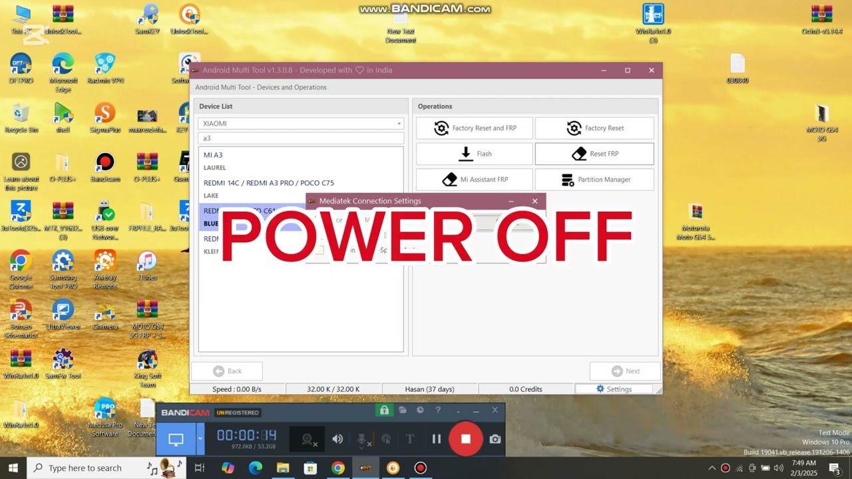Open Bandicam output folder icon
The width and height of the screenshot is (852, 479).
pos(403,410)
